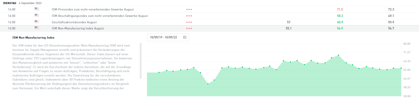Click importance dots for Geschäftsaktivitätsindex row
The width and height of the screenshot is (419, 99).
click(x=189, y=22)
